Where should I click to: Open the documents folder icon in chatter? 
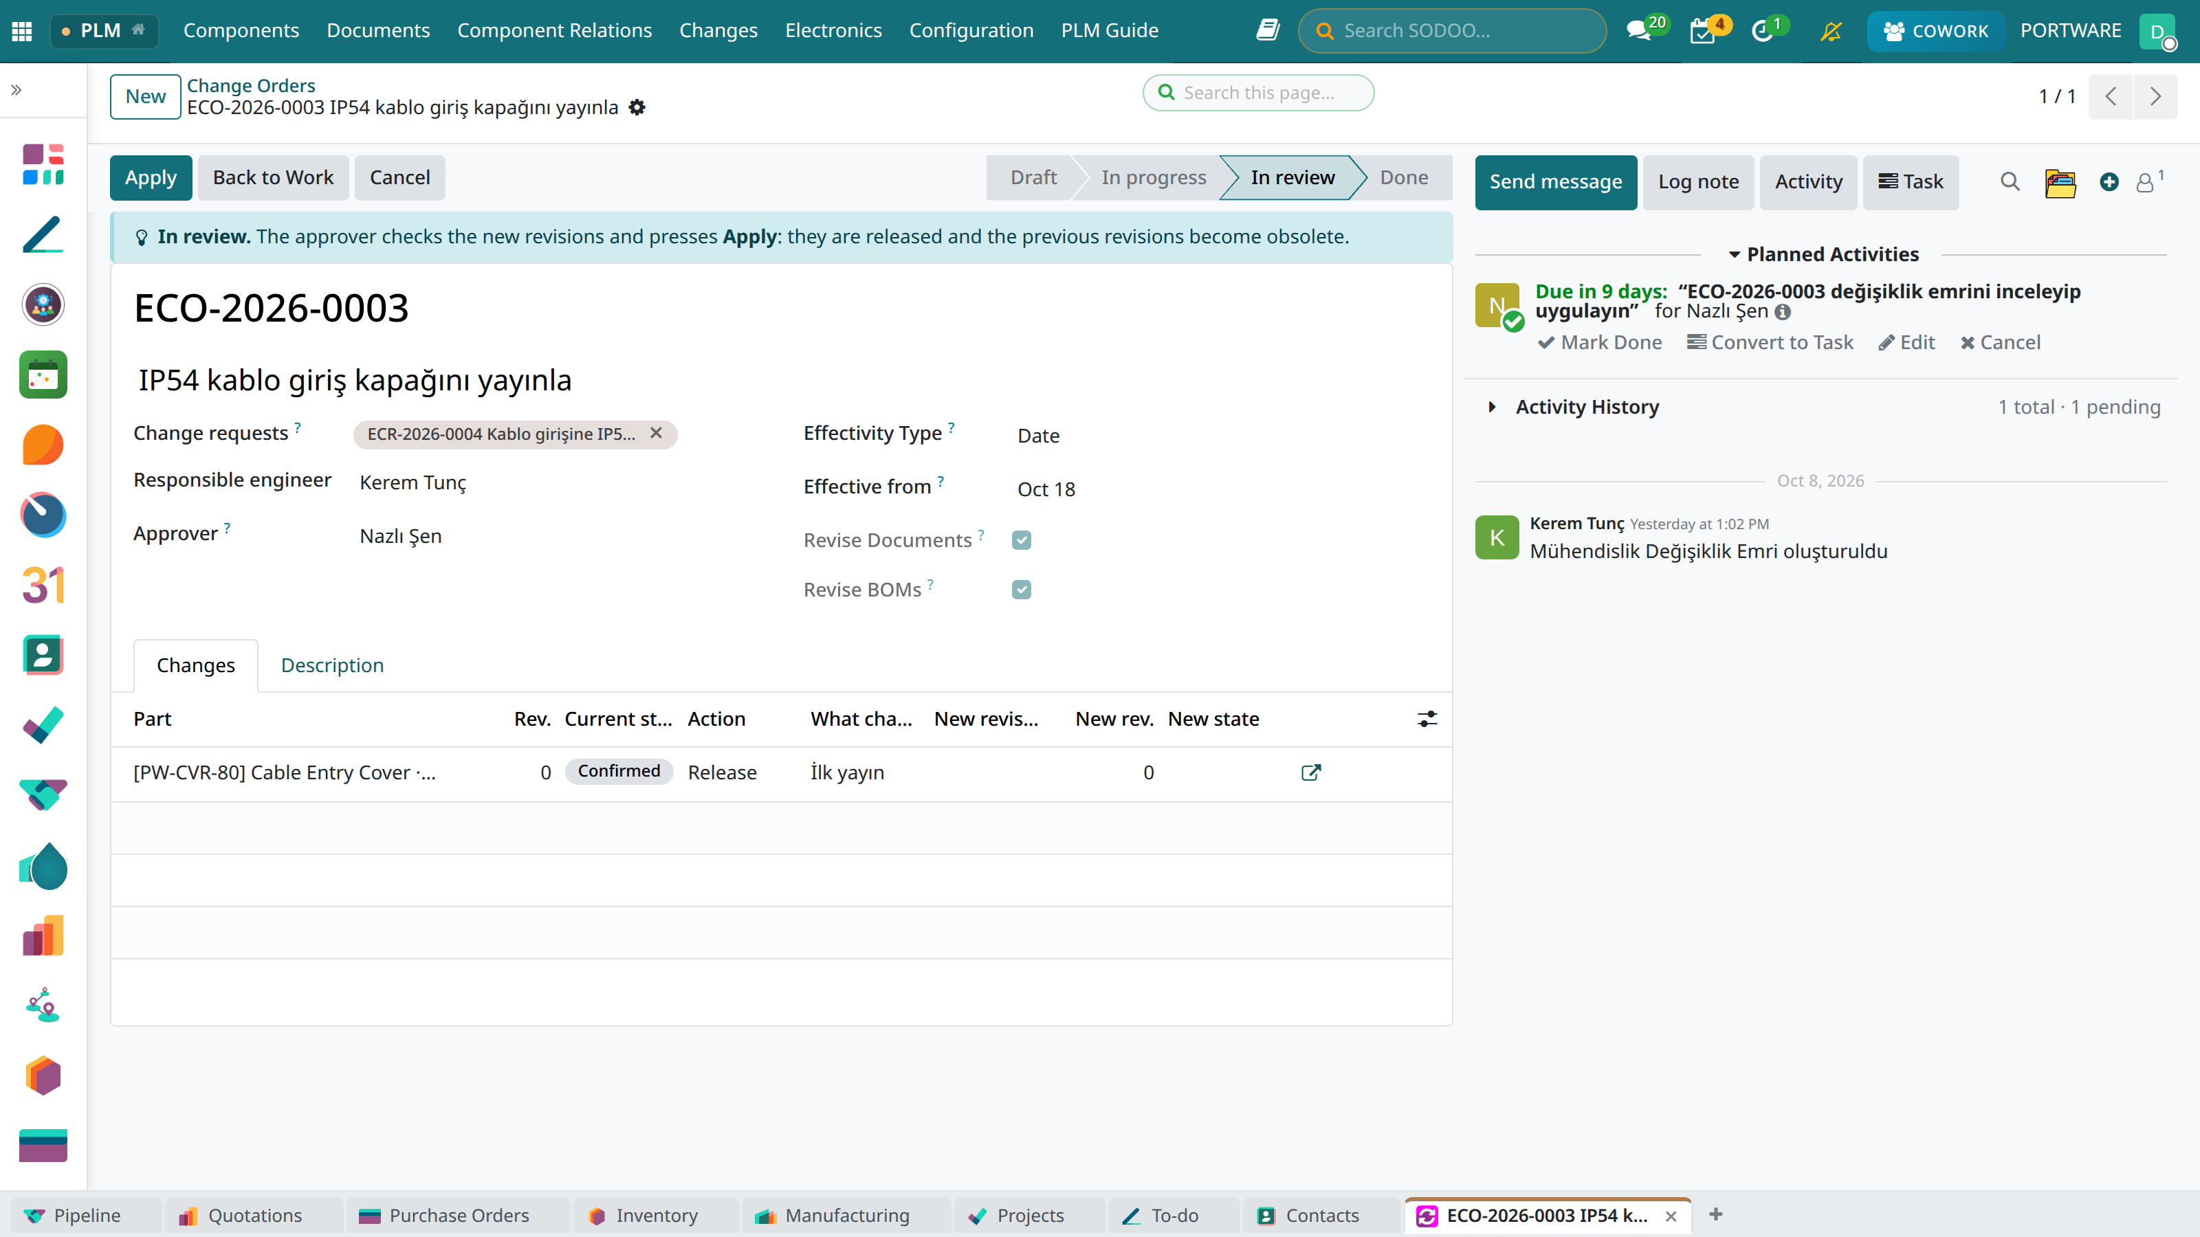[x=2060, y=182]
